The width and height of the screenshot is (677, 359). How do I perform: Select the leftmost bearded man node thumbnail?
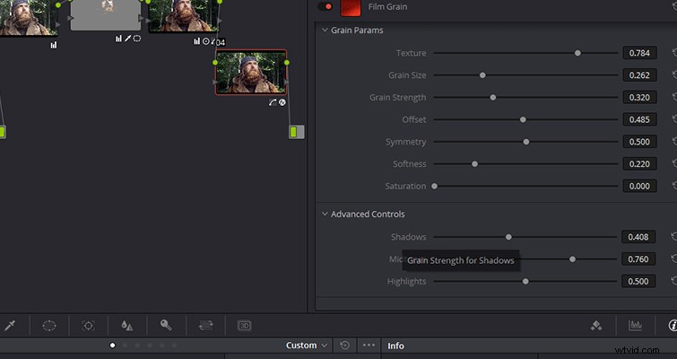click(29, 18)
